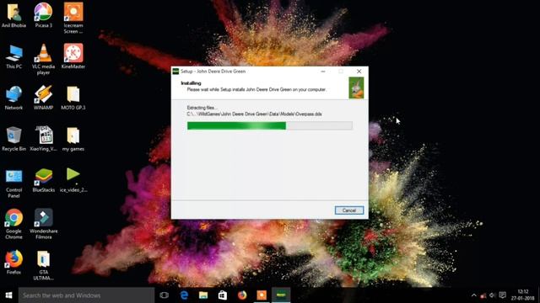Click the installation progress bar
This screenshot has height=303, width=540.
[270, 125]
